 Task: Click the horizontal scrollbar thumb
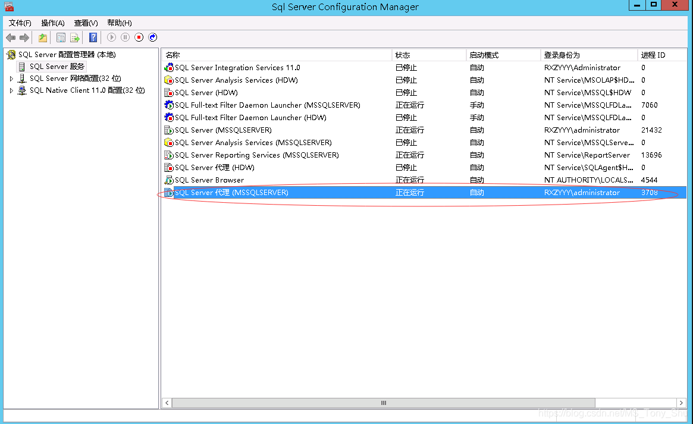pyautogui.click(x=383, y=403)
